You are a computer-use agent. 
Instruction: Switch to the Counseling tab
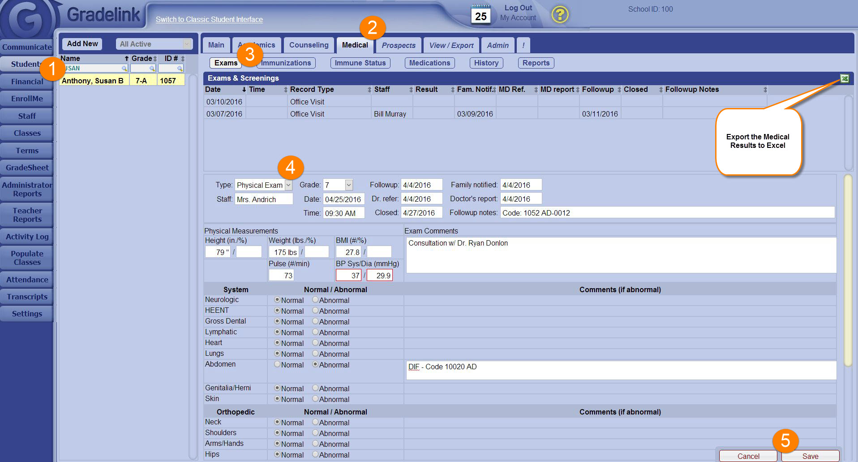tap(309, 45)
